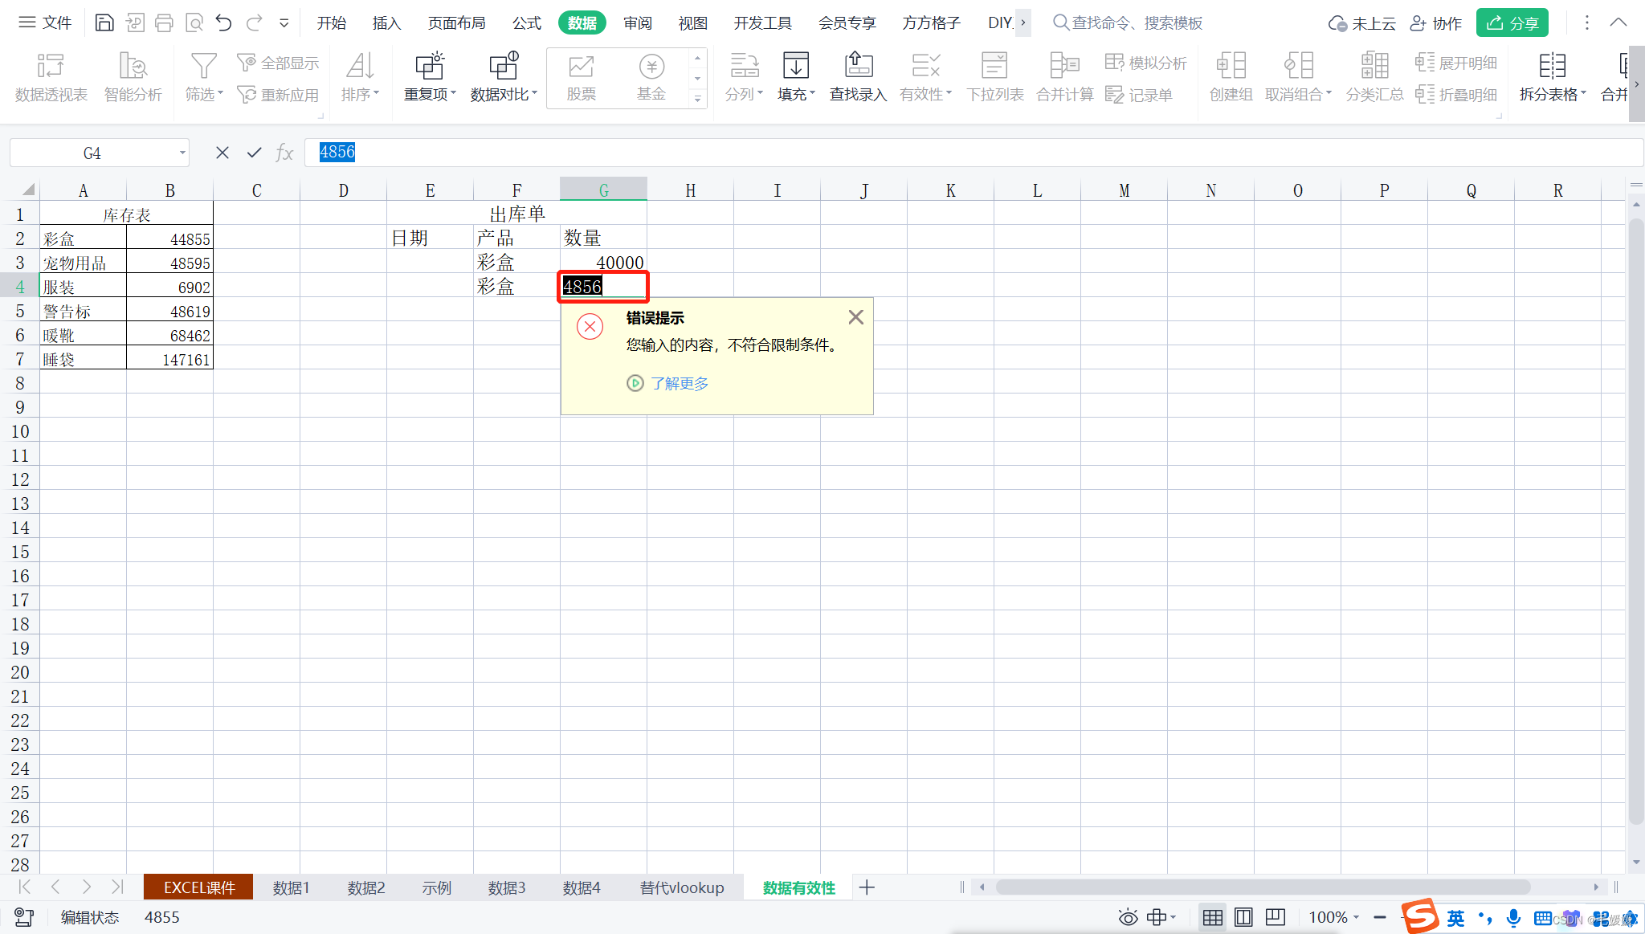Click the 未上云 cloud status button

click(1362, 23)
